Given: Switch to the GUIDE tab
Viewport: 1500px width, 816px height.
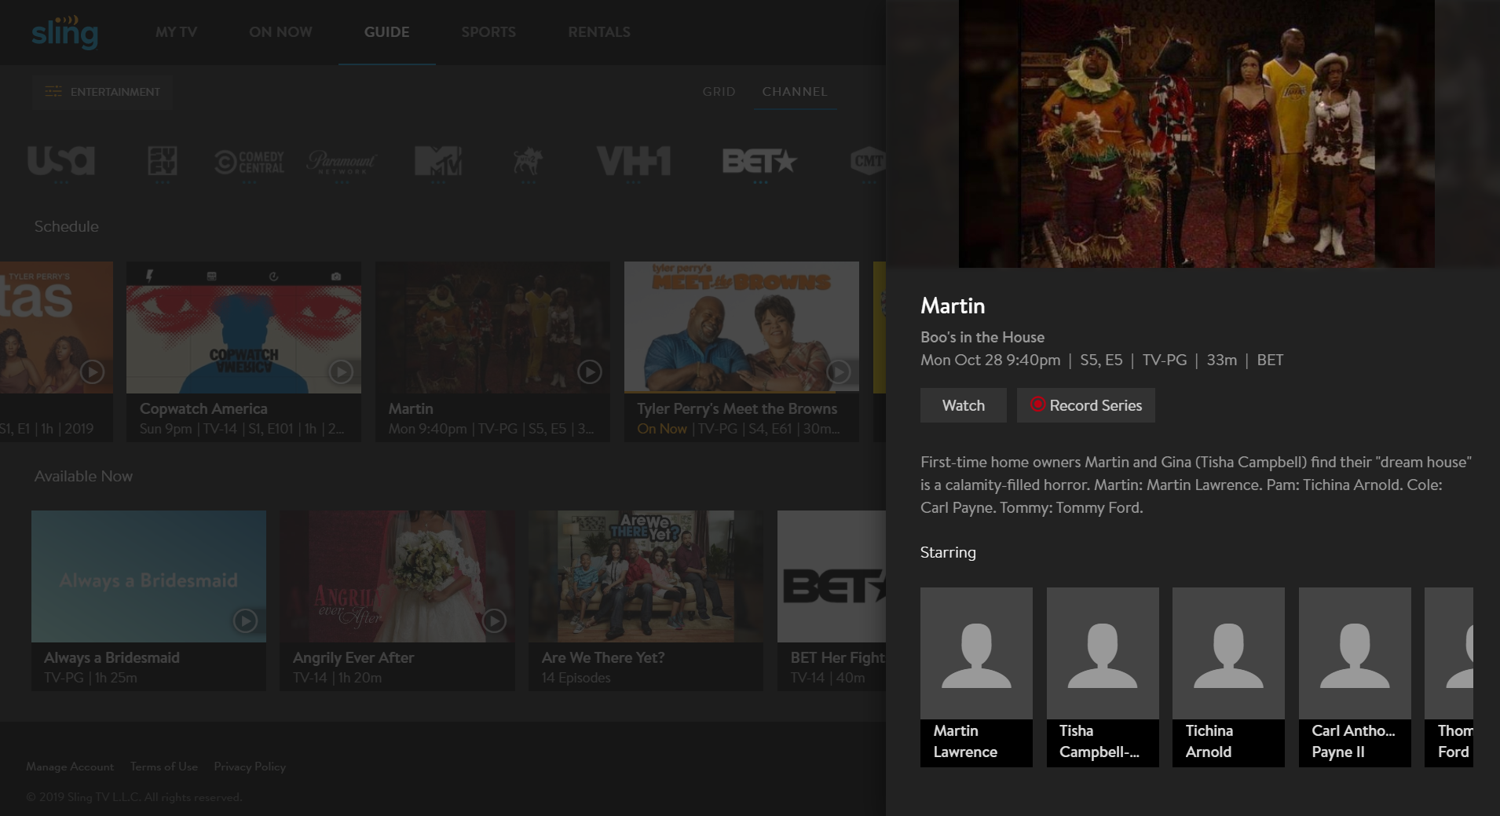Looking at the screenshot, I should pyautogui.click(x=386, y=32).
